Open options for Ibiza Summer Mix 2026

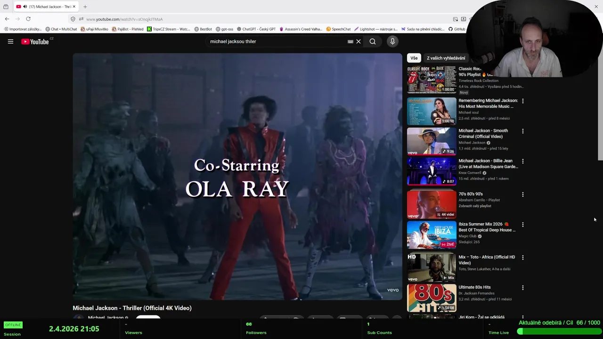click(x=522, y=225)
